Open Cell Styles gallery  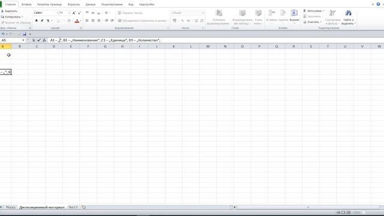click(258, 17)
